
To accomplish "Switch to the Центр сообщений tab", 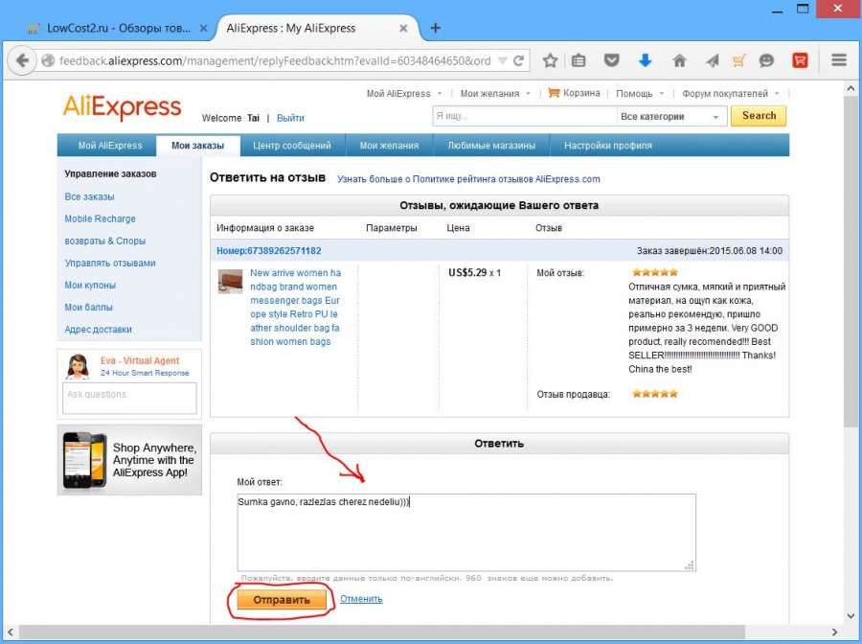I will tap(291, 146).
